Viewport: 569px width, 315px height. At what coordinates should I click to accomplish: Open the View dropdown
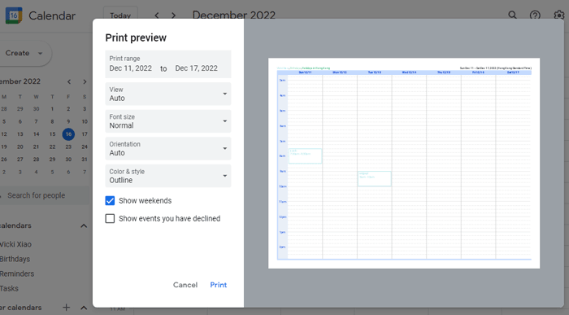168,94
